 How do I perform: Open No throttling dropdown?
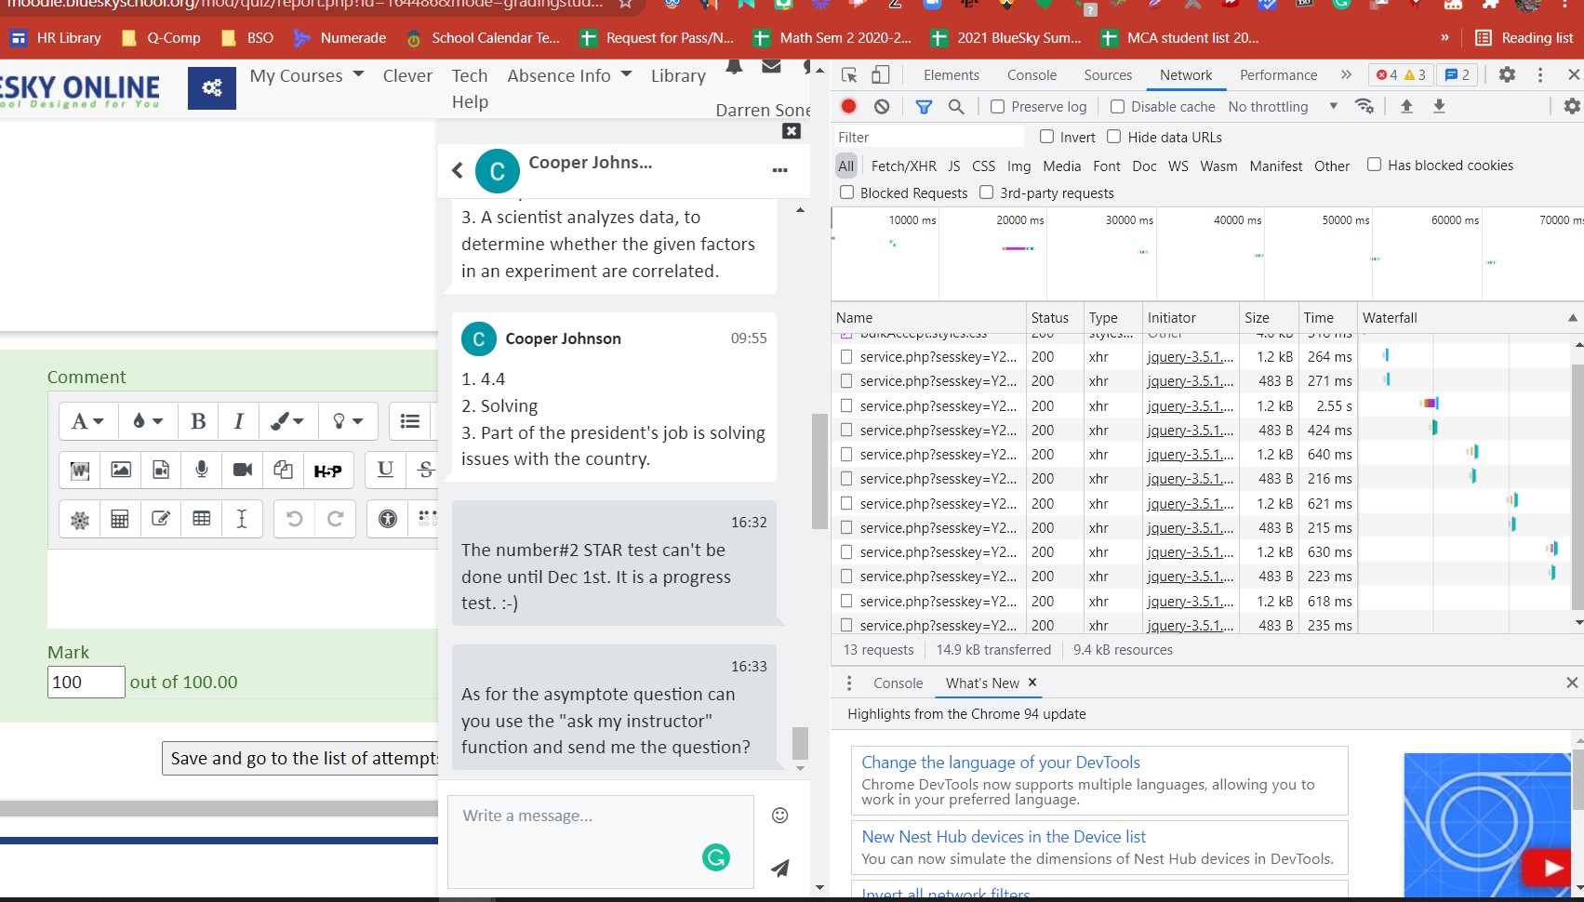click(1283, 107)
